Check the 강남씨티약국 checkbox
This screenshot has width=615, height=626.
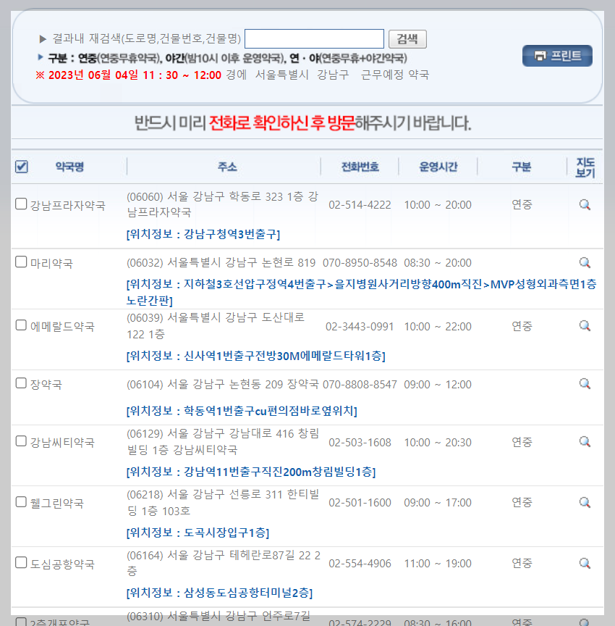pos(21,441)
